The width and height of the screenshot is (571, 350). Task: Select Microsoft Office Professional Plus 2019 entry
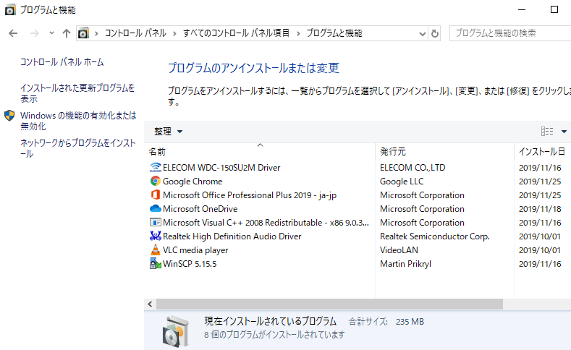pyautogui.click(x=250, y=195)
